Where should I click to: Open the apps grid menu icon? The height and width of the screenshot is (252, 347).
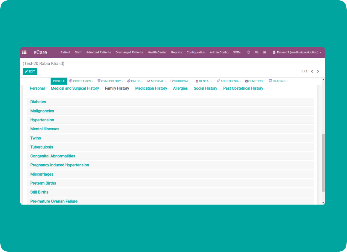[24, 52]
